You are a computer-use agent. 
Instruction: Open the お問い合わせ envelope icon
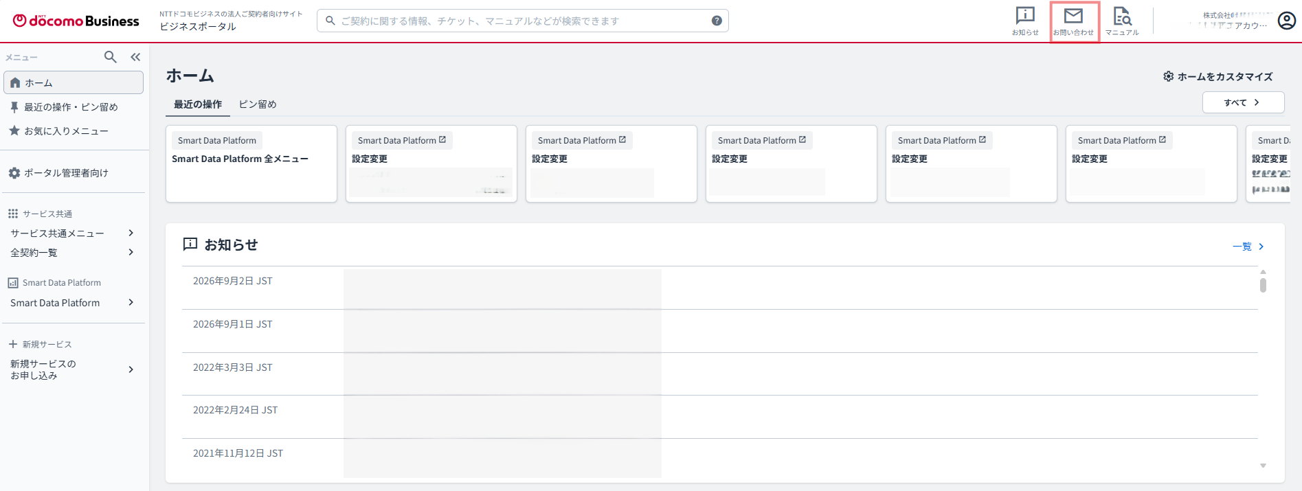1074,21
